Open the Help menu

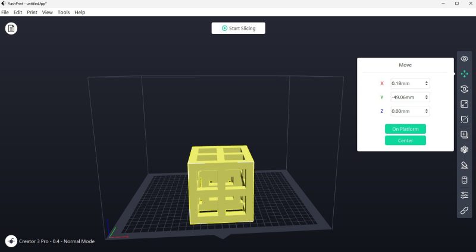pos(80,12)
